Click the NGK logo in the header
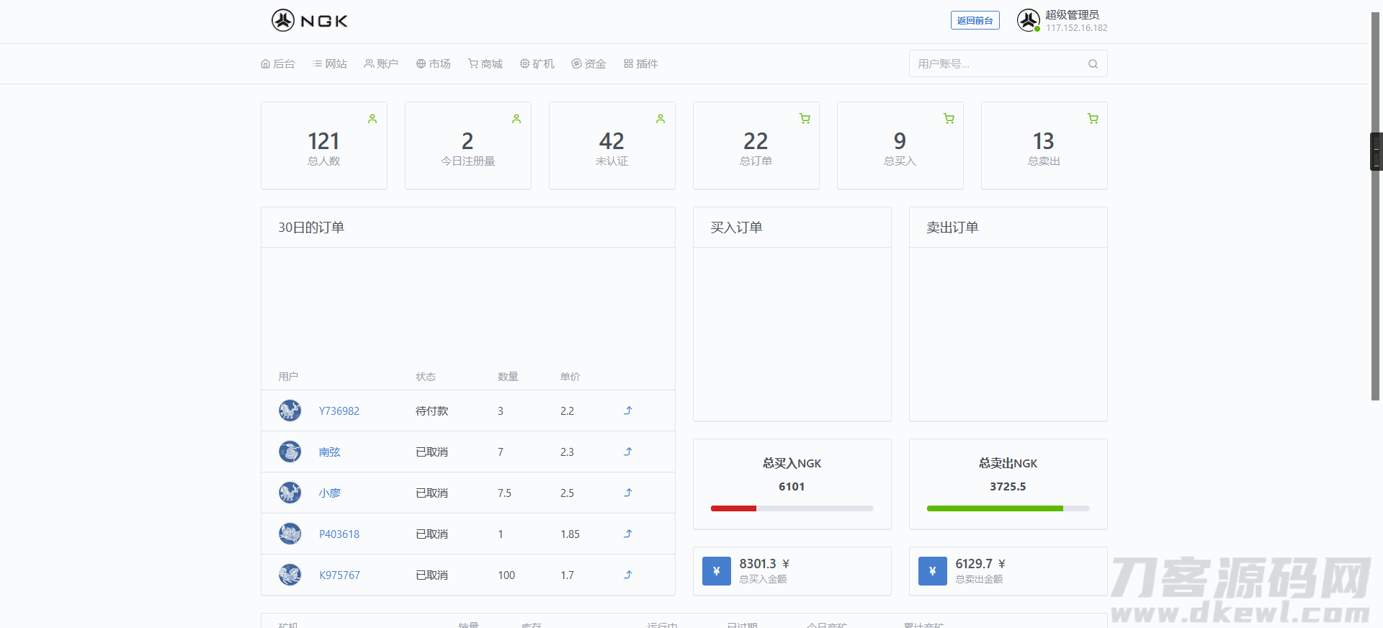1383x628 pixels. [x=309, y=21]
